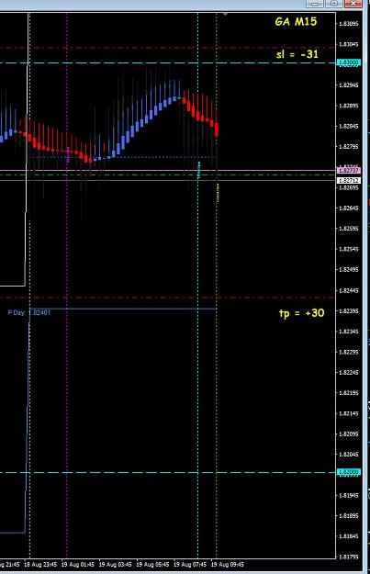Click price scale value 1.82245
Screen dimensions: 370x574
pyautogui.click(x=348, y=373)
